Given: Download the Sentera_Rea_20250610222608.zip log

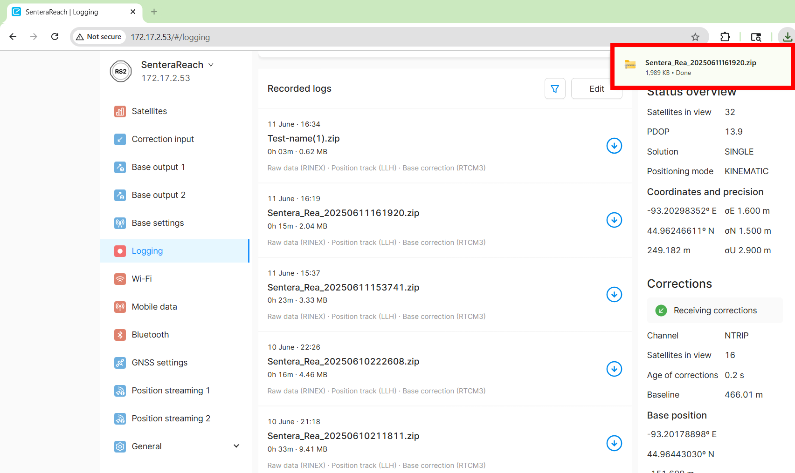Looking at the screenshot, I should click(x=614, y=369).
